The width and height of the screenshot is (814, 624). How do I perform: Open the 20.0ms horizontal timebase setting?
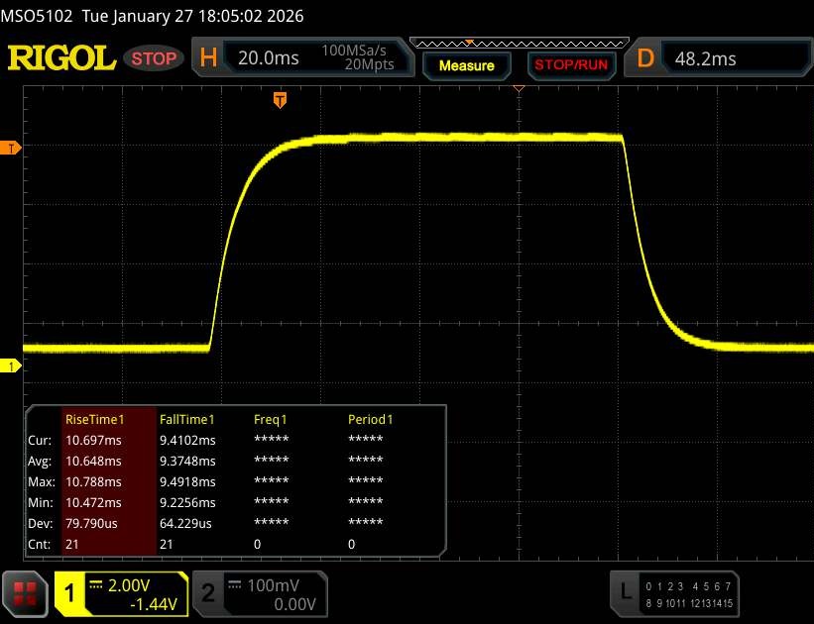(x=269, y=58)
